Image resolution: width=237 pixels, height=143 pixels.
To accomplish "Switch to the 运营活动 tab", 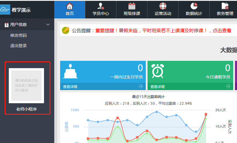I will pos(163,10).
